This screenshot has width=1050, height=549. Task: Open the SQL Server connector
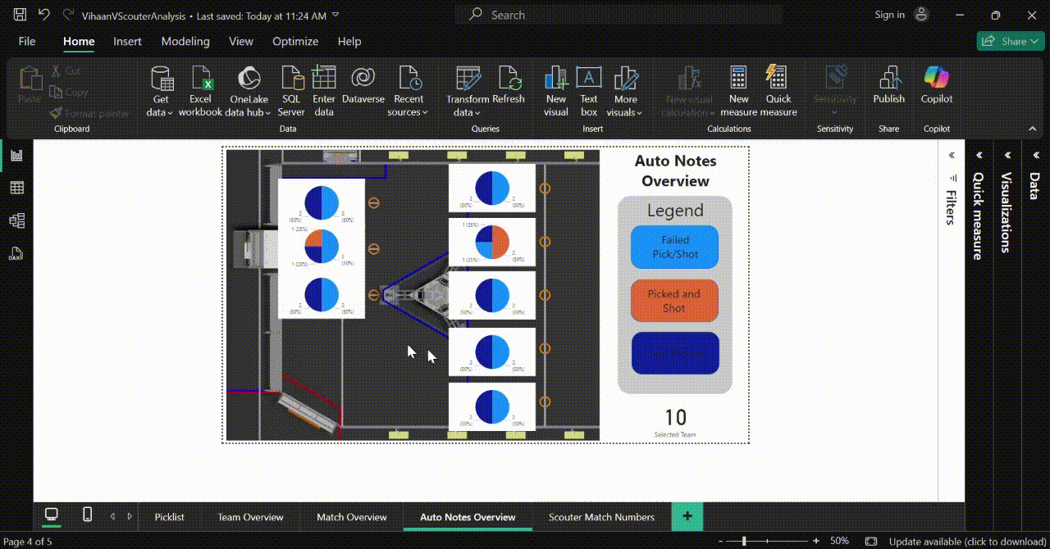click(291, 91)
